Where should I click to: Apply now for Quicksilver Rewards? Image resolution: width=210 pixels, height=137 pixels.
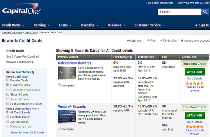(195, 72)
